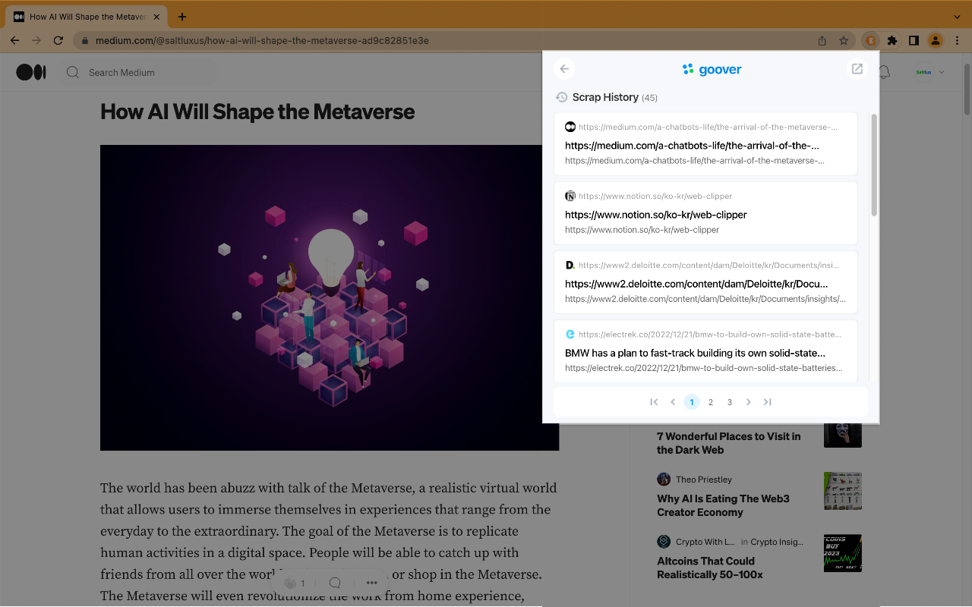Image resolution: width=972 pixels, height=607 pixels.
Task: Toggle the browser side panel icon
Action: (914, 40)
